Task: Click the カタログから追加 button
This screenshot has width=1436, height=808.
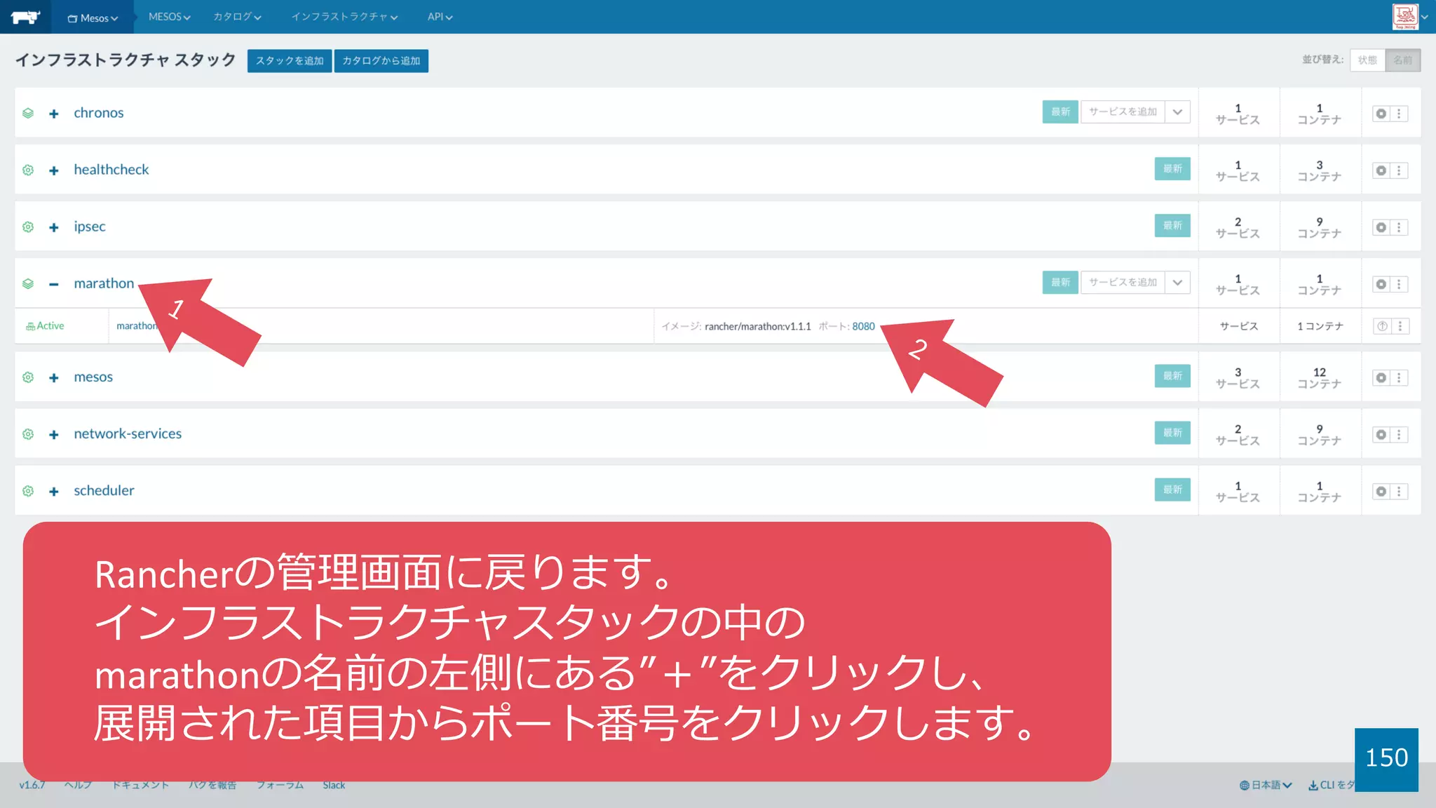Action: point(381,60)
